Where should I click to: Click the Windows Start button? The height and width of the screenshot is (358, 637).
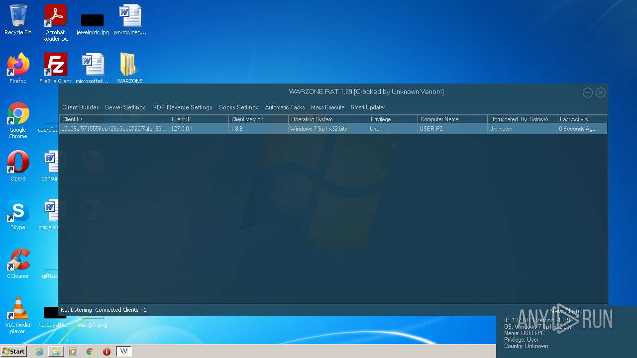13,351
